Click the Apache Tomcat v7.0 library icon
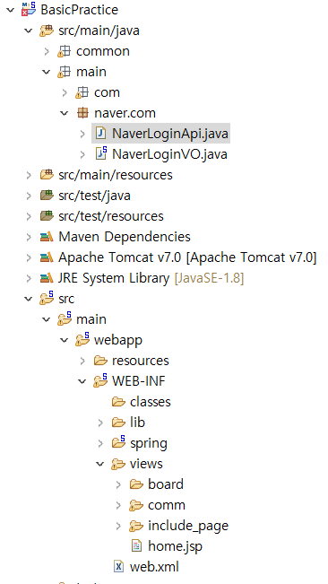Viewport: 328px width, 584px height. [47, 257]
